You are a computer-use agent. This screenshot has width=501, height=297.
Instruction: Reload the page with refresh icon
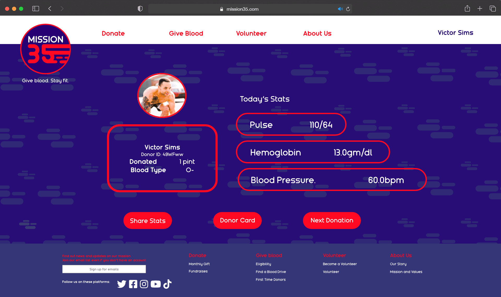(348, 9)
